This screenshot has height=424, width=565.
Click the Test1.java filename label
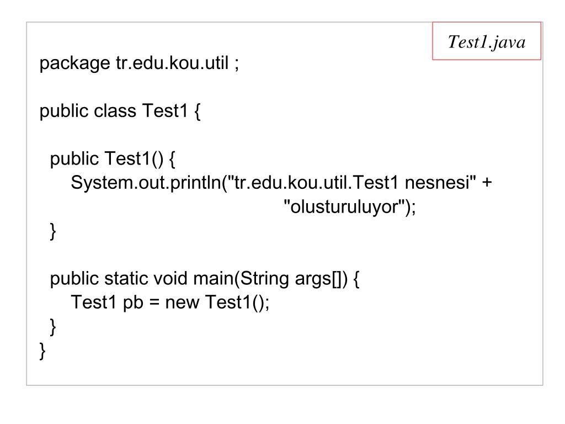pyautogui.click(x=487, y=42)
